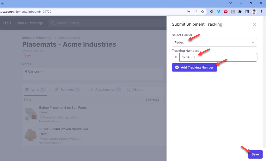Switch to the Items tab
This screenshot has height=161, width=266.
pos(35,90)
